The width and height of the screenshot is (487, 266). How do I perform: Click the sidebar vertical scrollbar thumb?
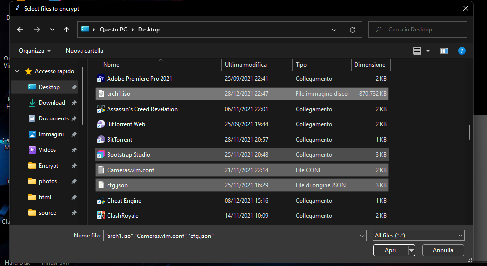tap(82, 96)
